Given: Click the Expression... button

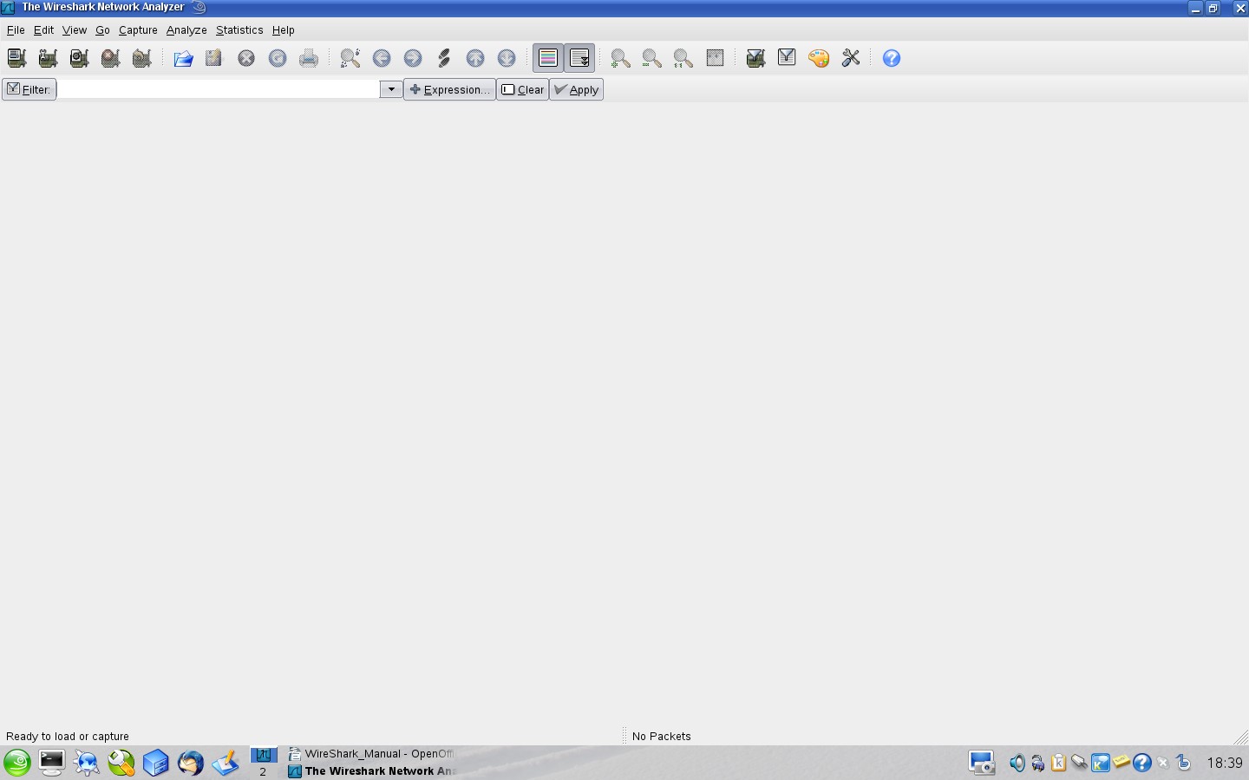Looking at the screenshot, I should [x=449, y=89].
